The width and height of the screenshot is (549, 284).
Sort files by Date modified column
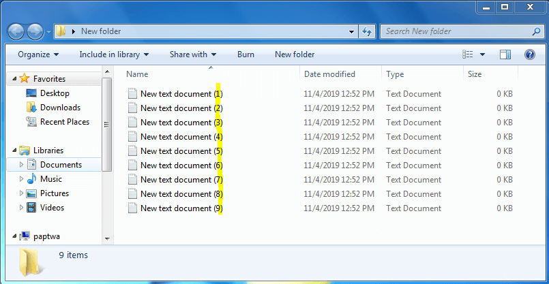click(x=329, y=74)
